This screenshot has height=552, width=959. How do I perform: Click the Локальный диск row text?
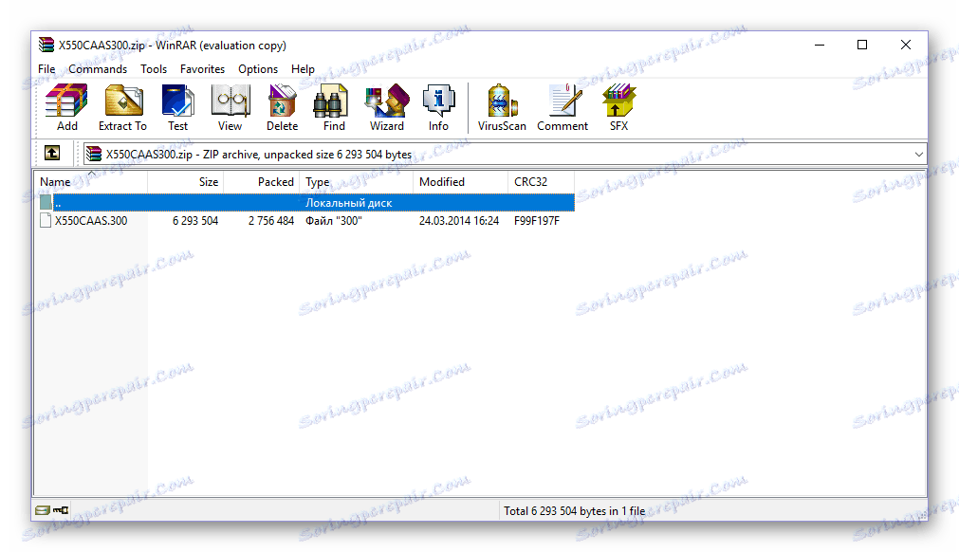(x=349, y=203)
